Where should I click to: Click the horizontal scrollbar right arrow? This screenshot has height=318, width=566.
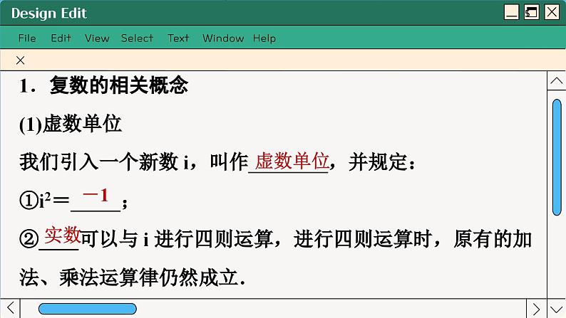click(x=538, y=309)
